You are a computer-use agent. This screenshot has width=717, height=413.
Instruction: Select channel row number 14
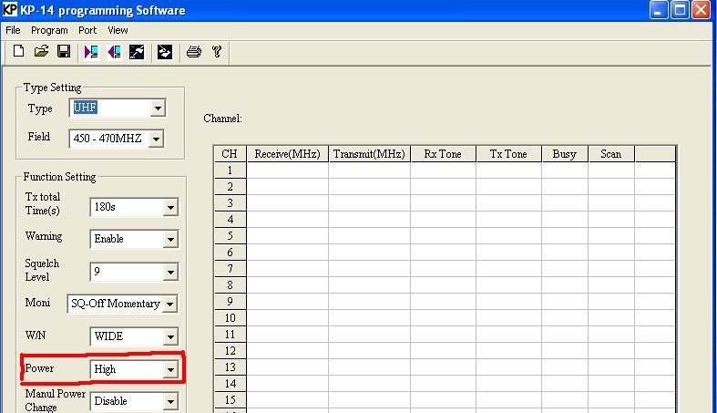click(x=230, y=384)
